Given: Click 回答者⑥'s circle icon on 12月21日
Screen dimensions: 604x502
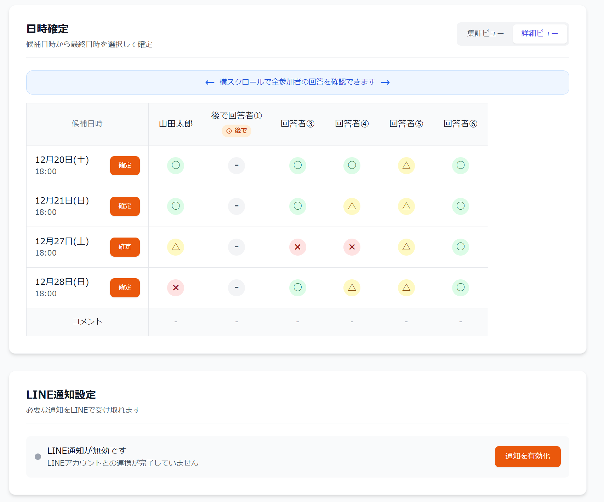Looking at the screenshot, I should pos(460,206).
